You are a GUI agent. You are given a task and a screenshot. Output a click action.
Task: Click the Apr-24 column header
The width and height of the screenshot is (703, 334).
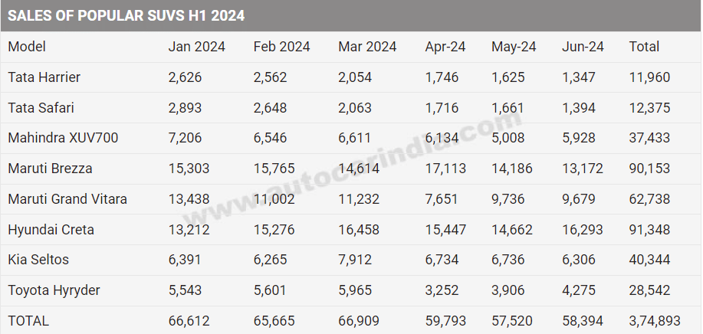(x=445, y=47)
